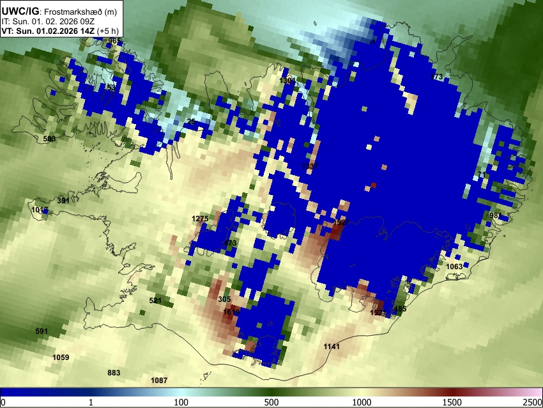Click the map value 1087
The image size is (543, 408).
[x=159, y=381]
